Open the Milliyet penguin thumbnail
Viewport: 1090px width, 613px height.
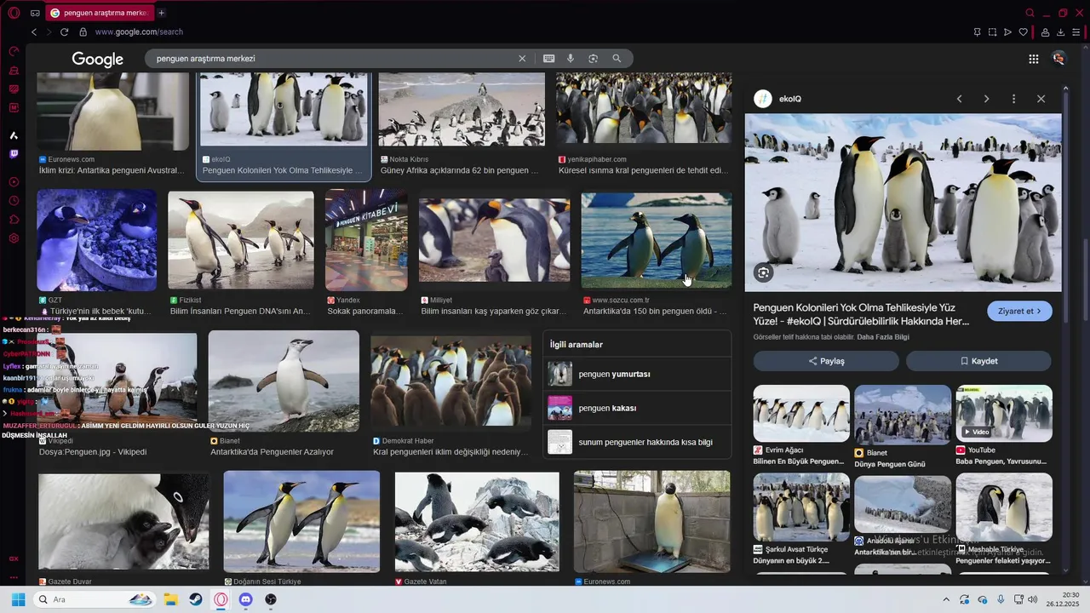click(x=494, y=240)
